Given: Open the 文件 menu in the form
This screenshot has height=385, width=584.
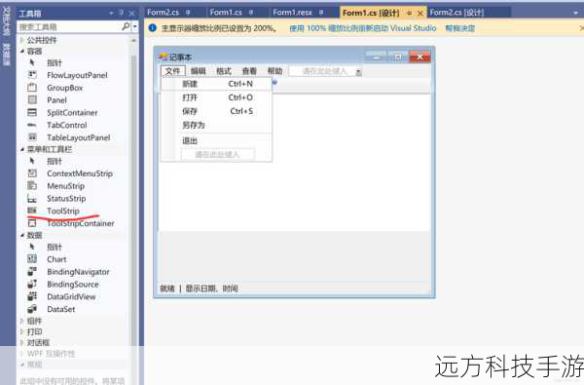Looking at the screenshot, I should 172,71.
